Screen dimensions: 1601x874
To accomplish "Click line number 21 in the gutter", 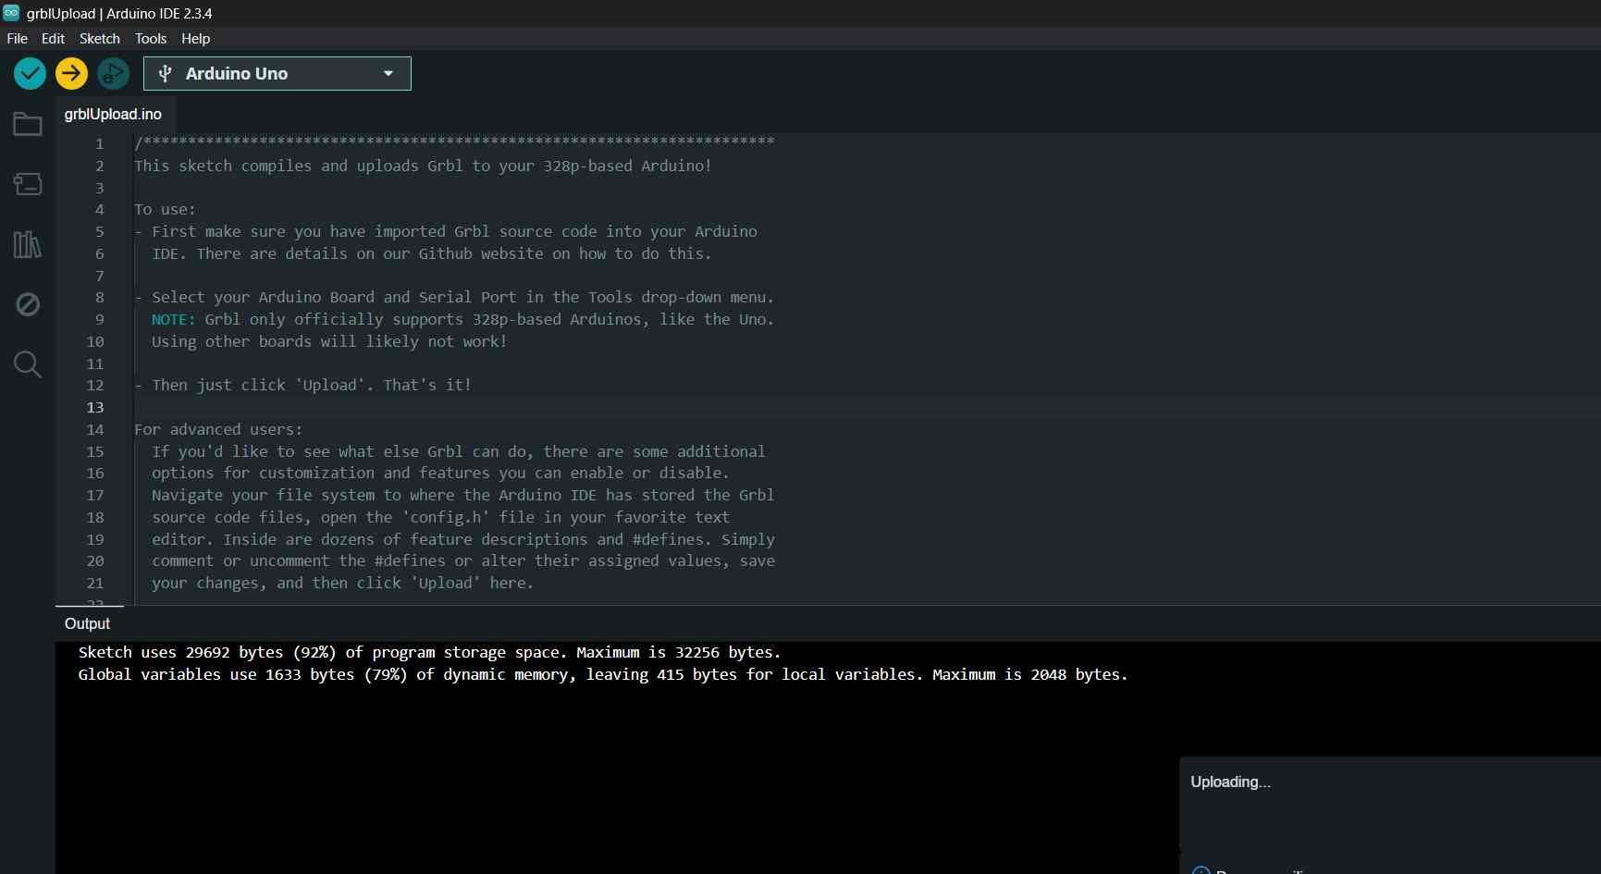I will (95, 584).
